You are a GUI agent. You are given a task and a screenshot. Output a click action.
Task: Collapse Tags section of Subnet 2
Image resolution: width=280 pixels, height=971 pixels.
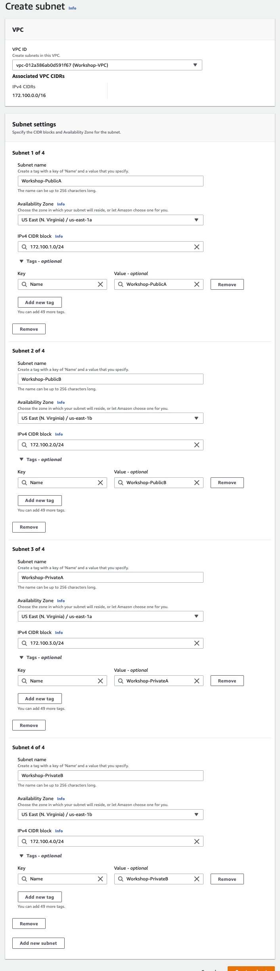(x=40, y=459)
